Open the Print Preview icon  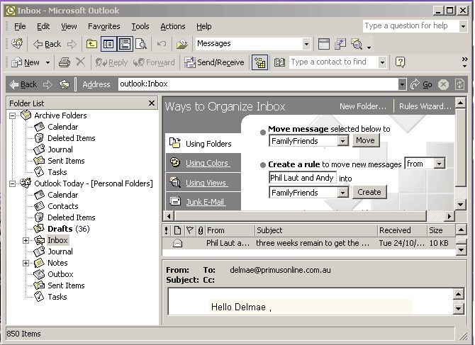point(141,44)
